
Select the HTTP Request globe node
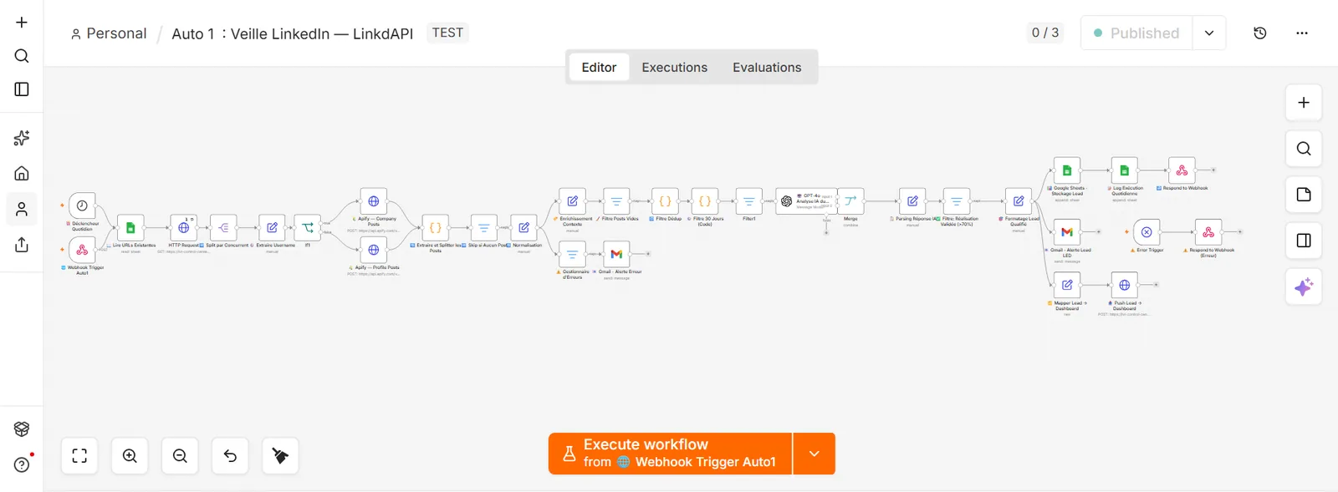click(x=183, y=227)
